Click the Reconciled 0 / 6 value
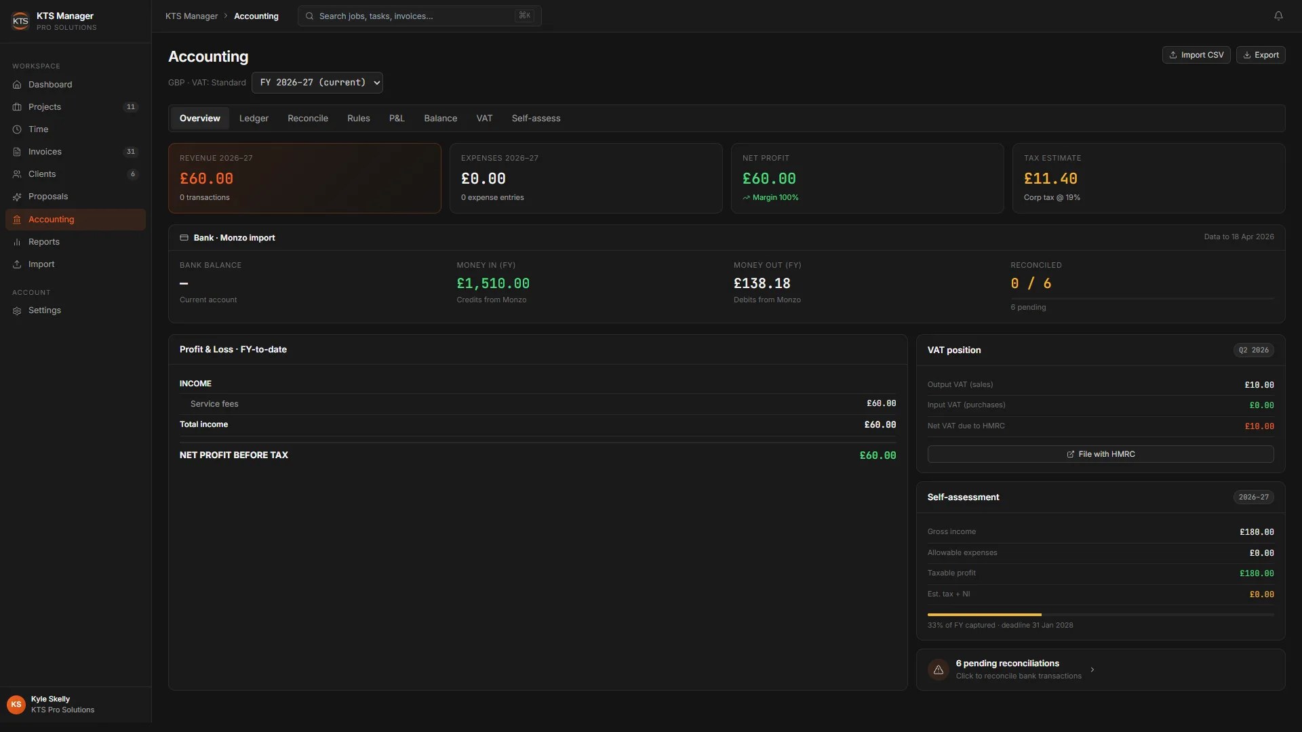 [x=1031, y=284]
